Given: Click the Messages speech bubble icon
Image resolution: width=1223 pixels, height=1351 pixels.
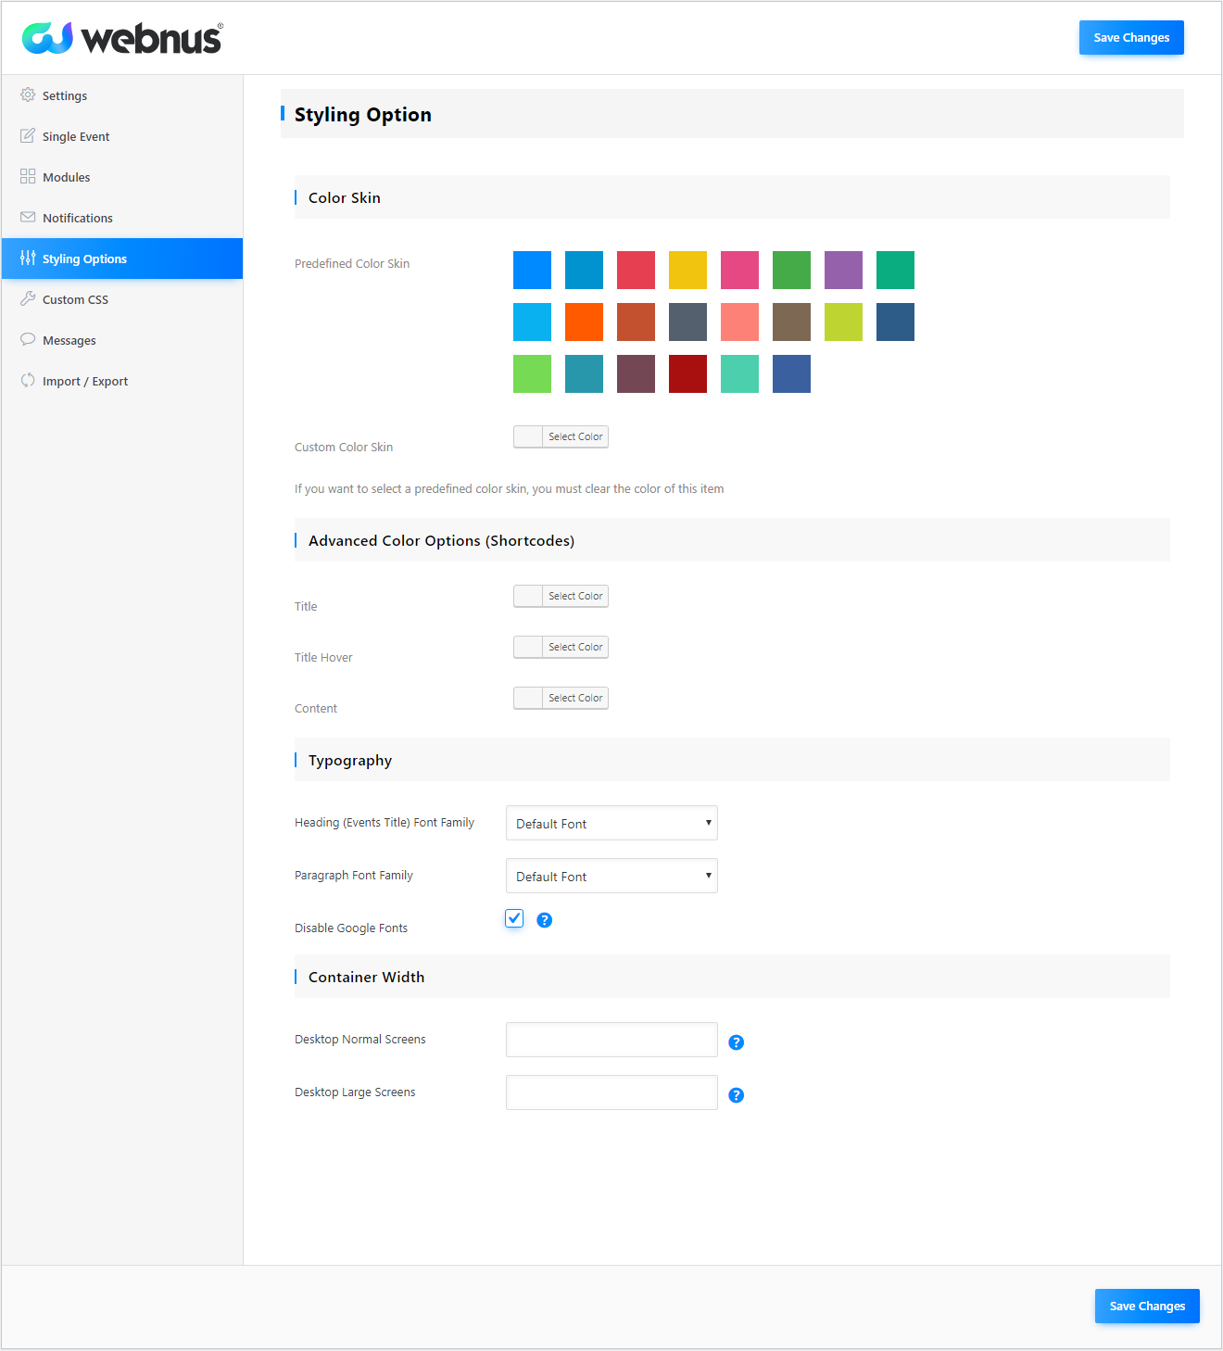Looking at the screenshot, I should click(28, 340).
